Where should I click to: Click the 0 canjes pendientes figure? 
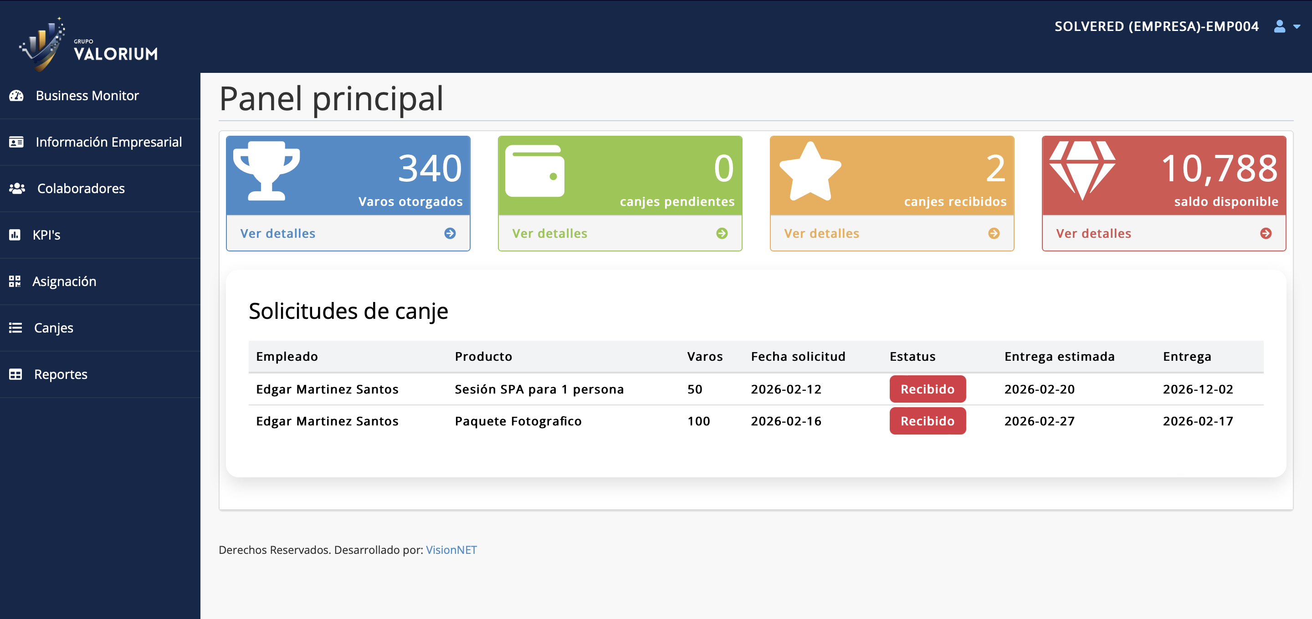pyautogui.click(x=724, y=168)
